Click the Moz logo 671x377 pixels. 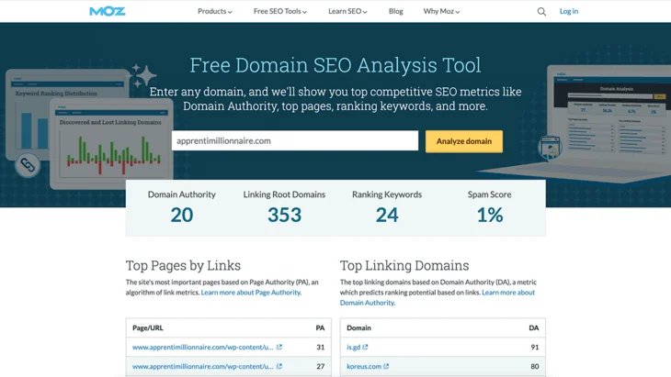[107, 11]
